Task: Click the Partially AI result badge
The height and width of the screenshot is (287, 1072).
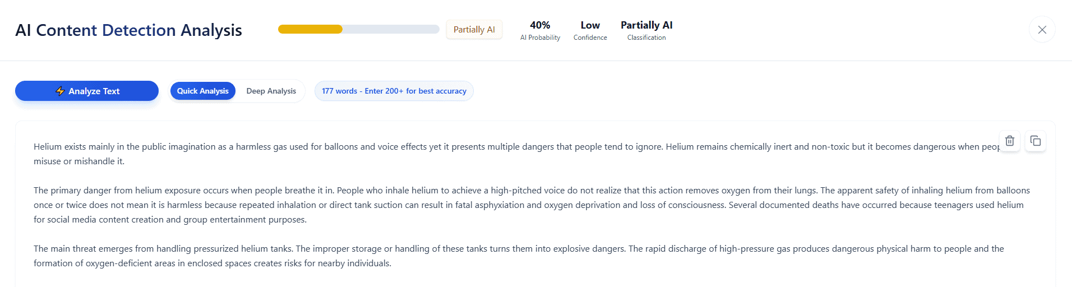Action: coord(474,30)
